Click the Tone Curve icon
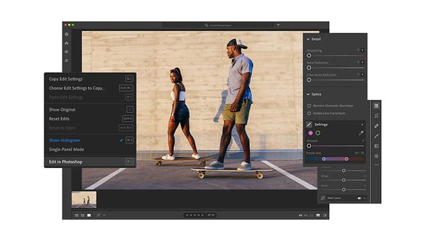The height and width of the screenshot is (239, 425). [323, 198]
